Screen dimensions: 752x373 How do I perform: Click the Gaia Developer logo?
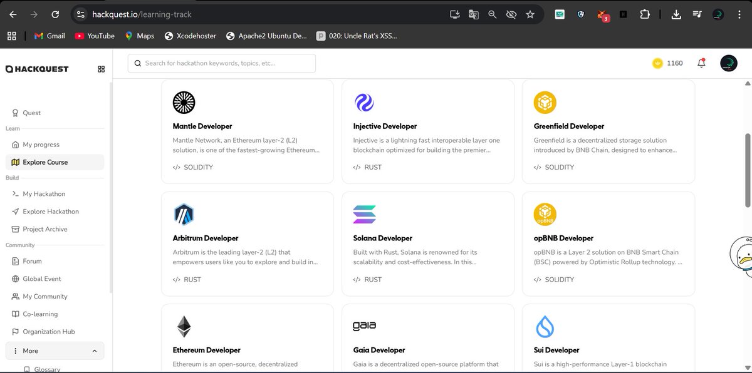click(365, 326)
